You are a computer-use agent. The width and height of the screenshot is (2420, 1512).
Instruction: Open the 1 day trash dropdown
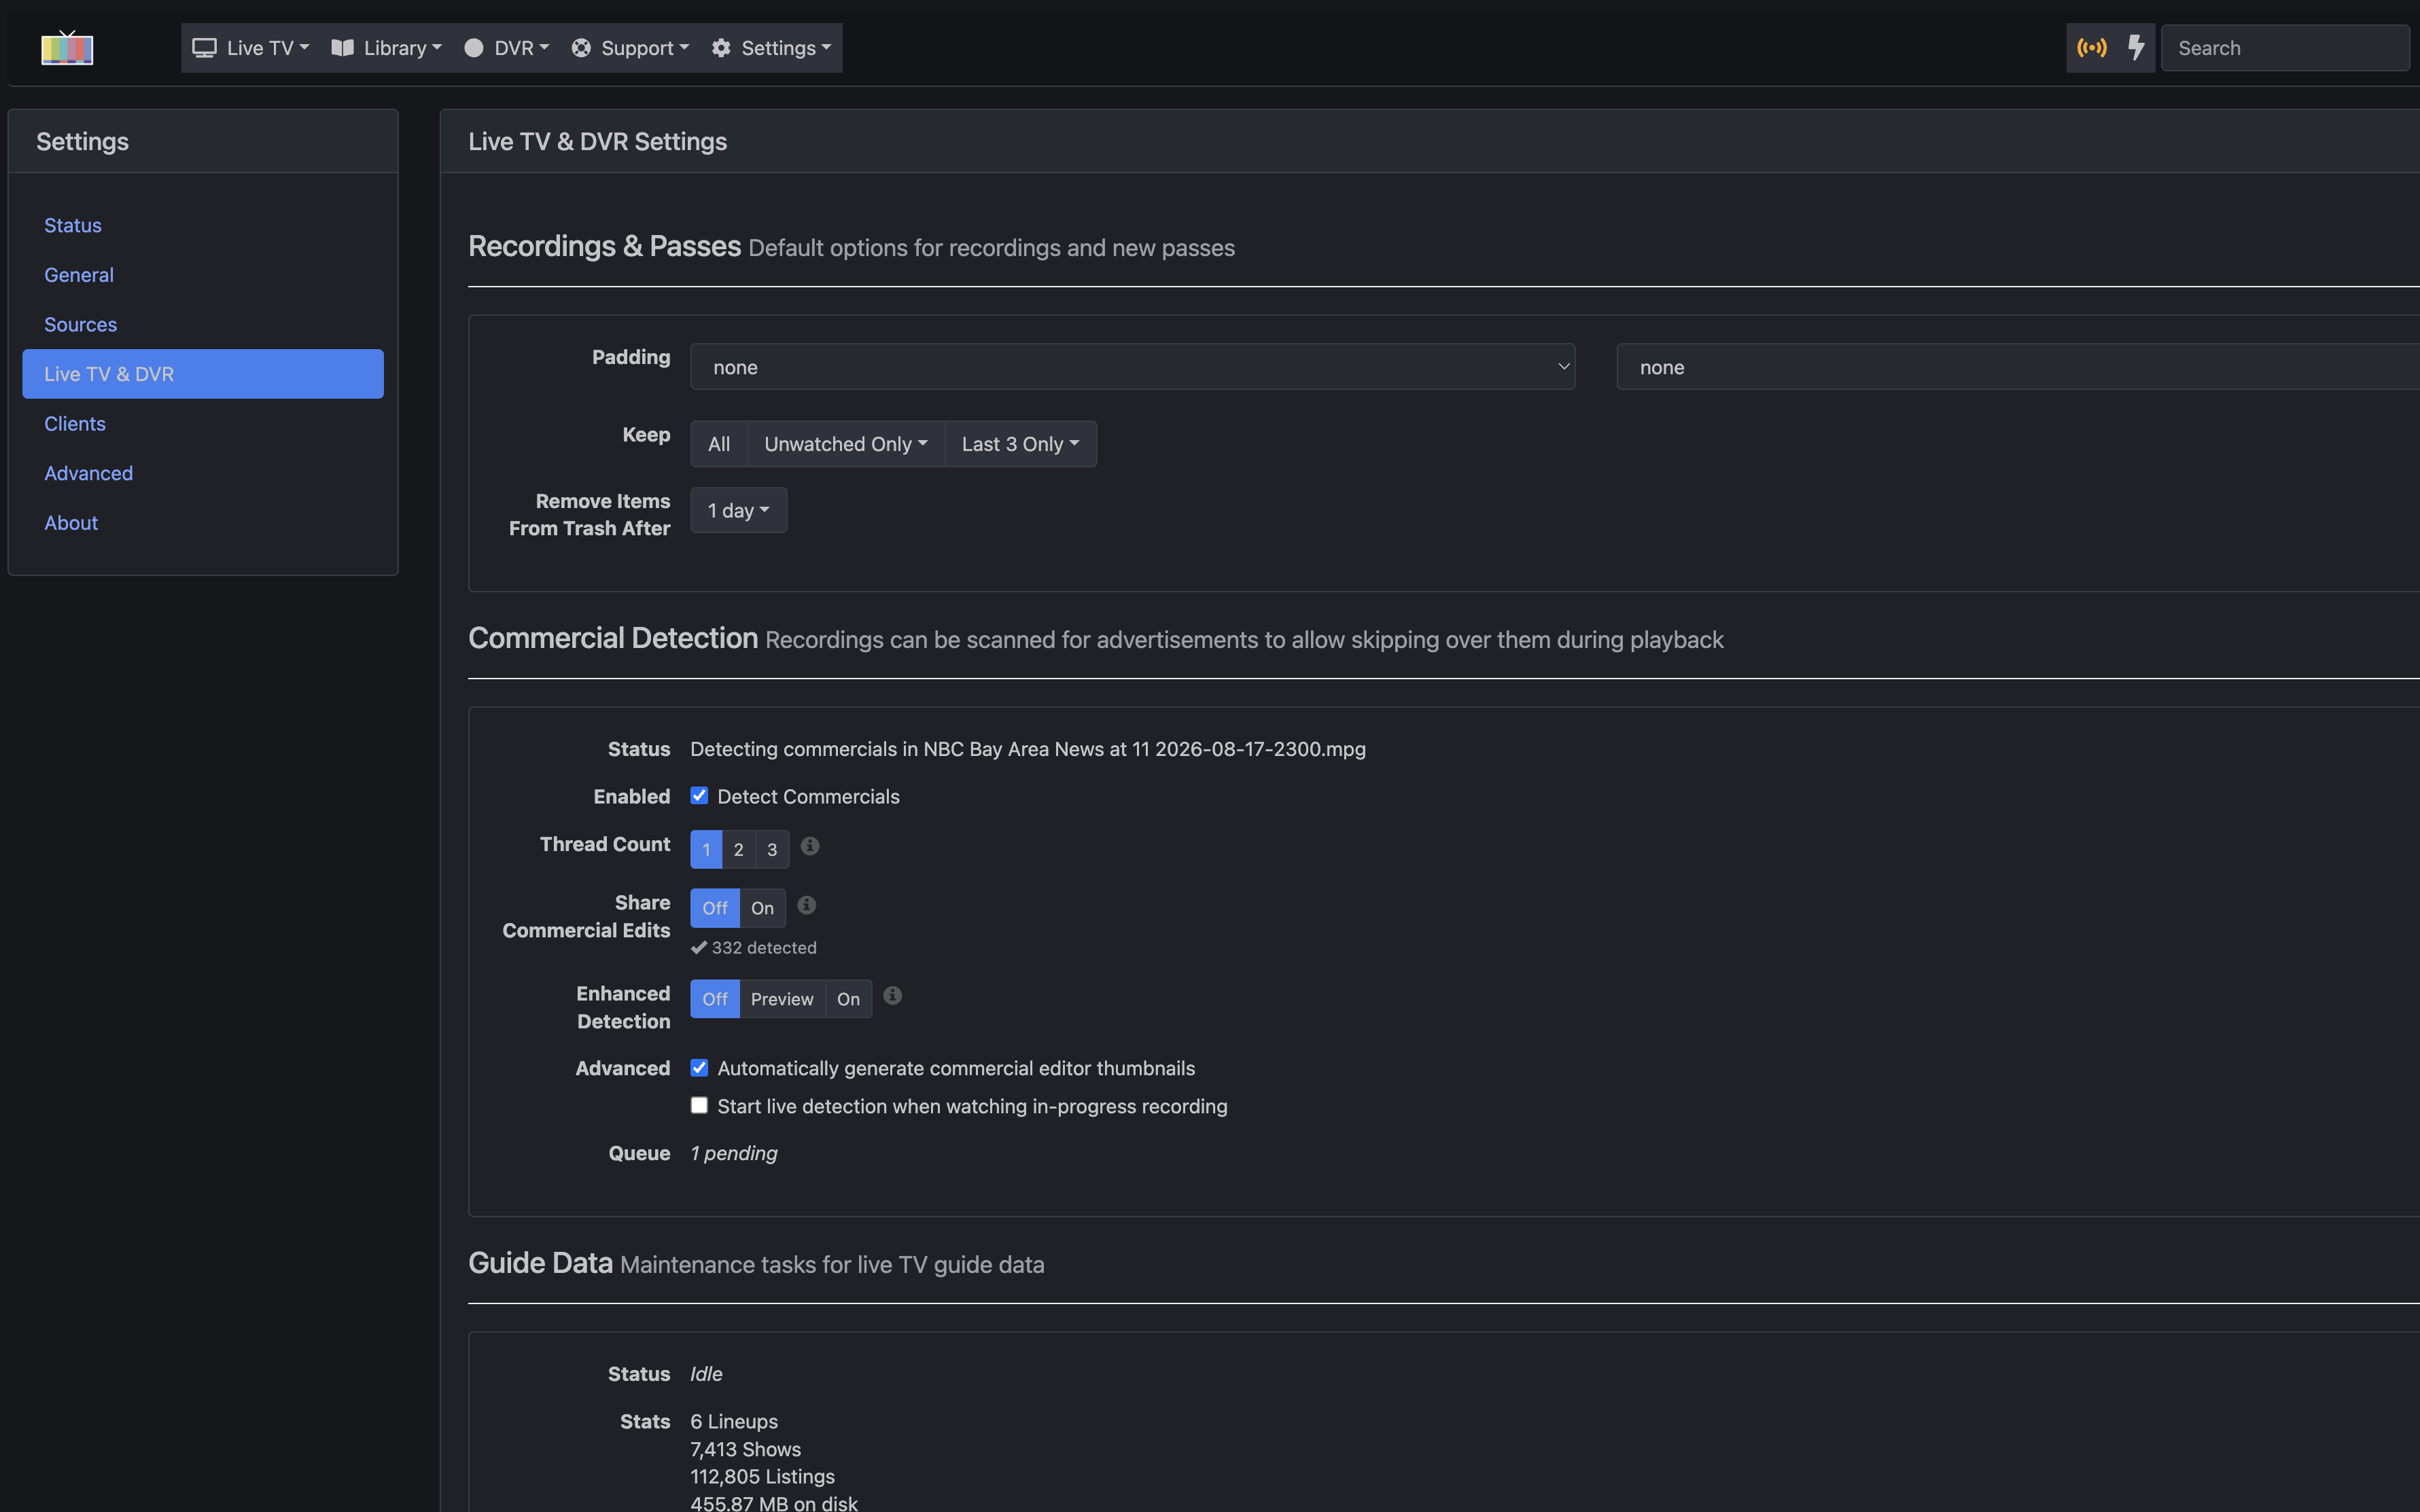point(738,510)
